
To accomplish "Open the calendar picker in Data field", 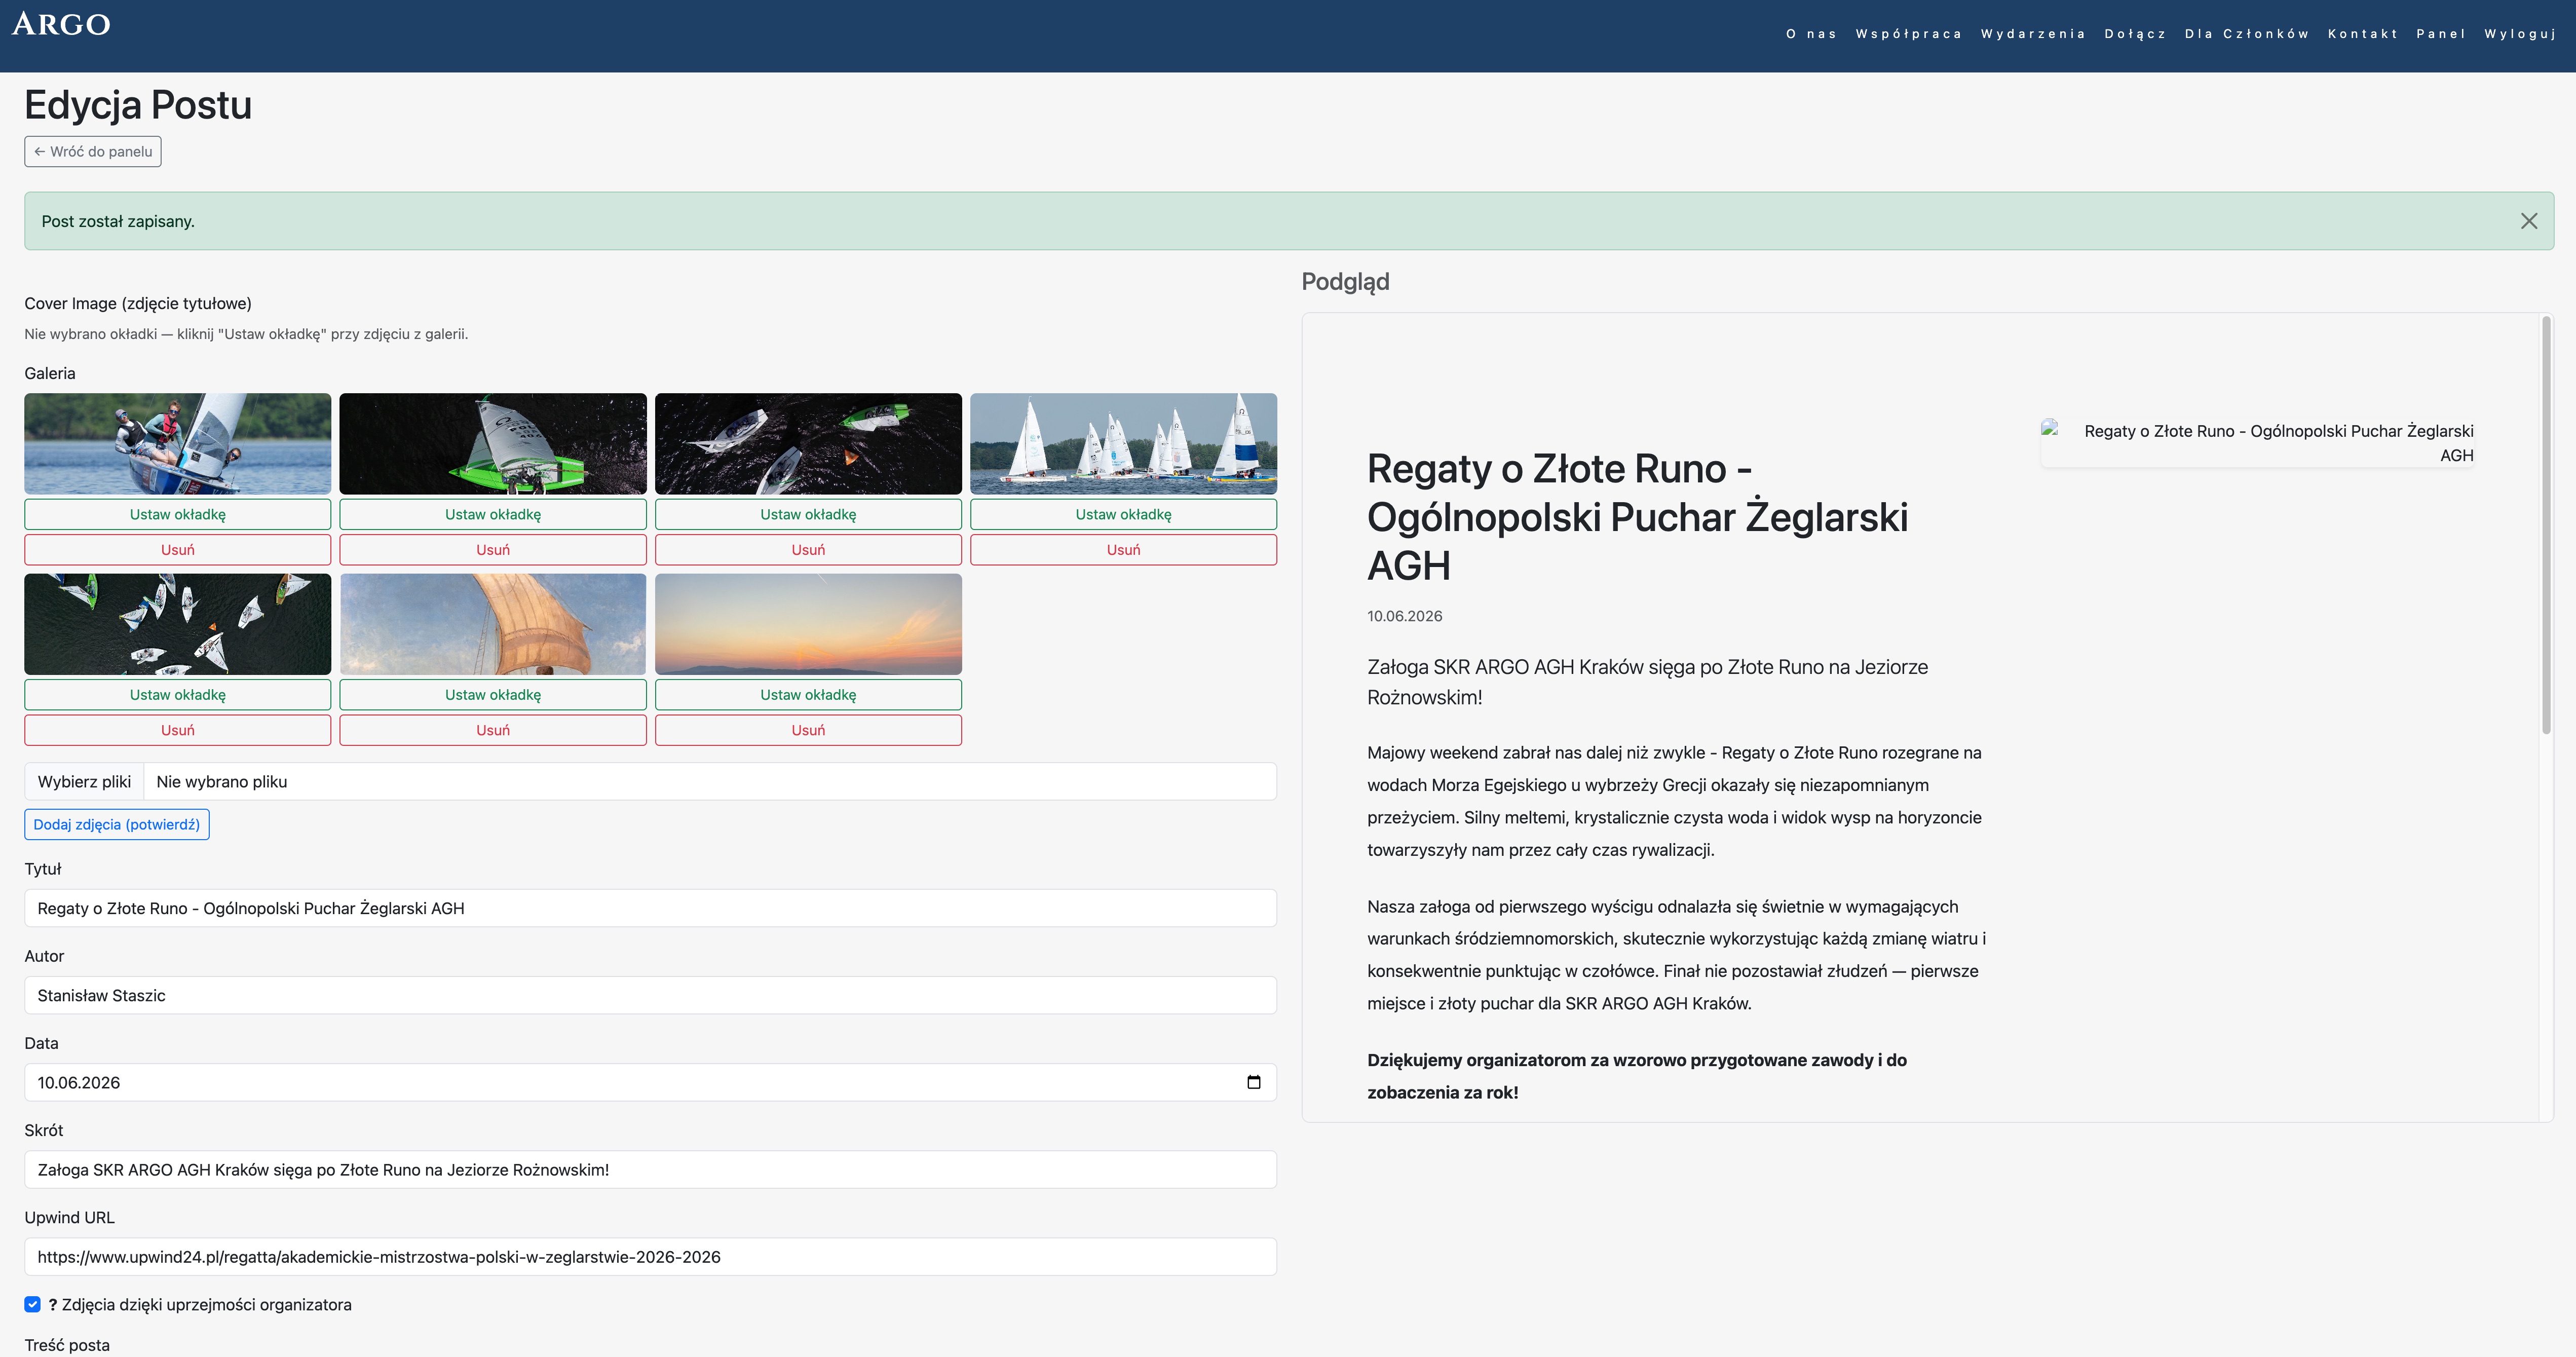I will coord(1253,1082).
